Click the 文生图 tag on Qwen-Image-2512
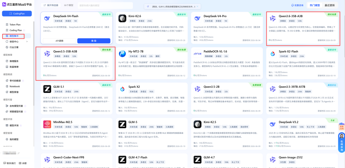345x168 pixels. point(283,162)
